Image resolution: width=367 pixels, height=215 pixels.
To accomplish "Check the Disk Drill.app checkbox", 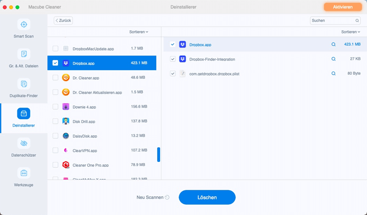I will click(55, 121).
